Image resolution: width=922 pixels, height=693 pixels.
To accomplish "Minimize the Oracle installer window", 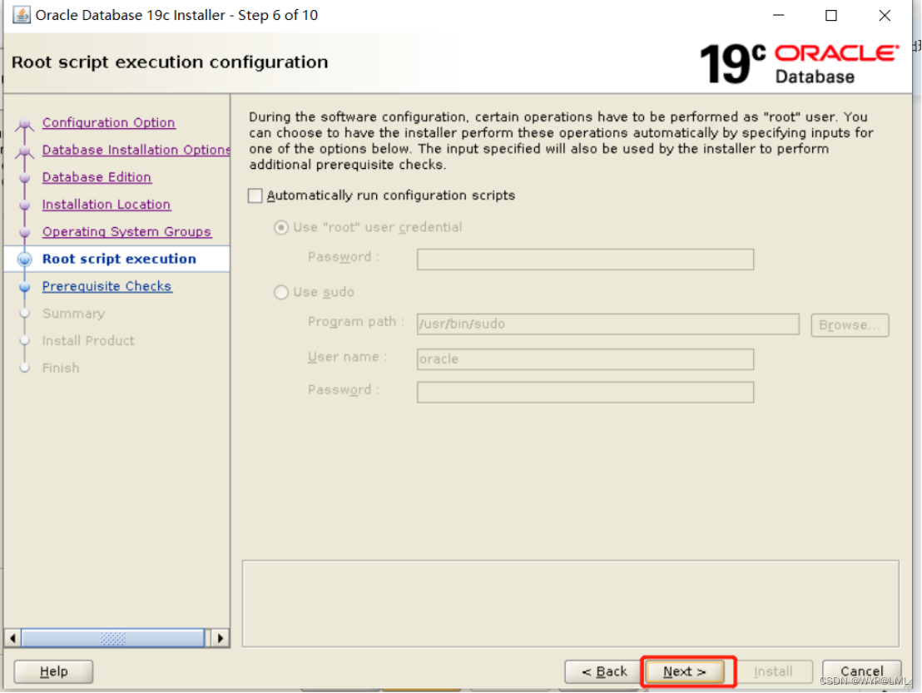I will pyautogui.click(x=779, y=15).
